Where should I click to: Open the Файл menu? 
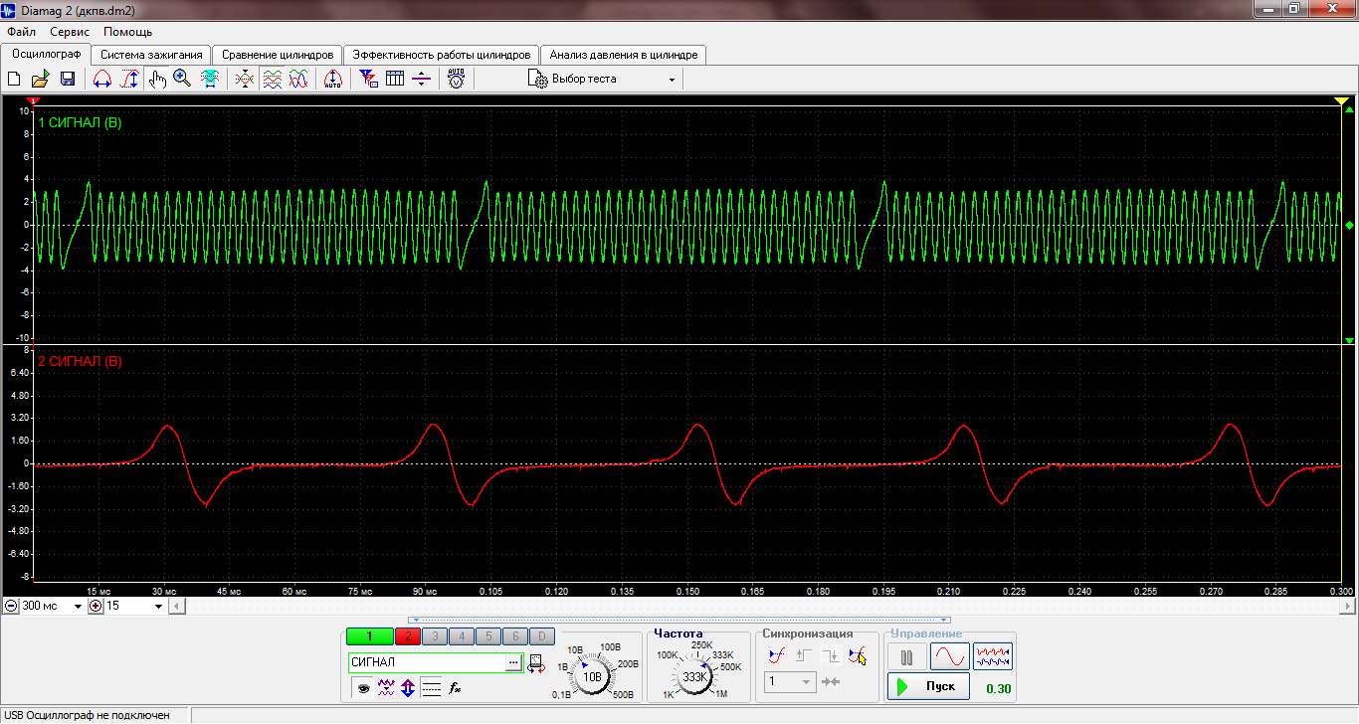[x=21, y=32]
